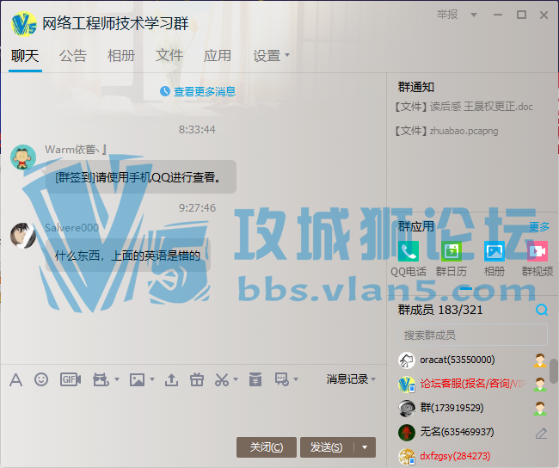Expand the speech bubble icon dropdown arrow
Screen dimensions: 559x468
296,379
